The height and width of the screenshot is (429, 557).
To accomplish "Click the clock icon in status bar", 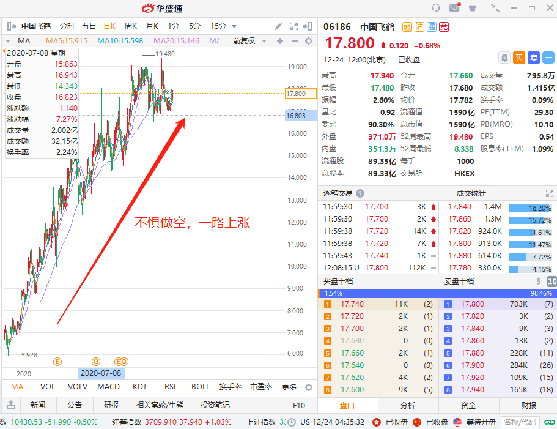I will pyautogui.click(x=291, y=422).
